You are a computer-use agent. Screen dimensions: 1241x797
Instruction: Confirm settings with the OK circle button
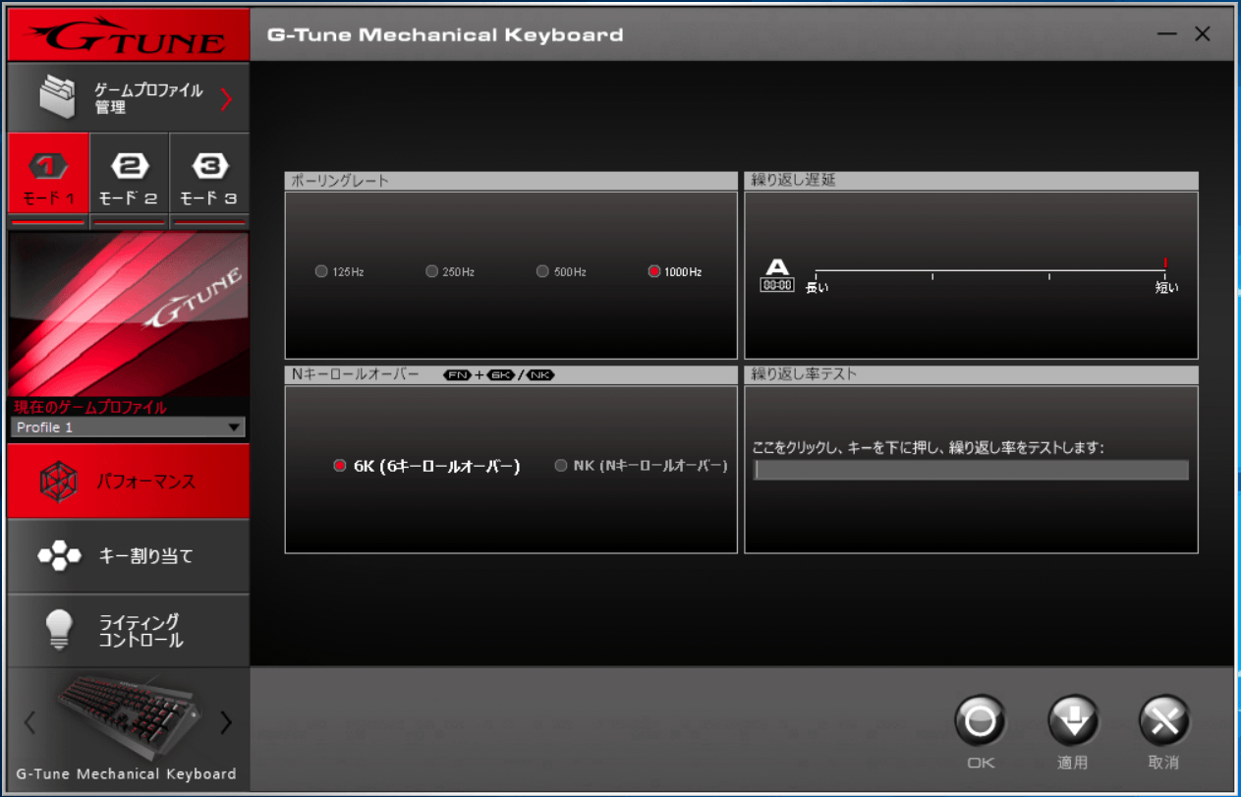[980, 721]
